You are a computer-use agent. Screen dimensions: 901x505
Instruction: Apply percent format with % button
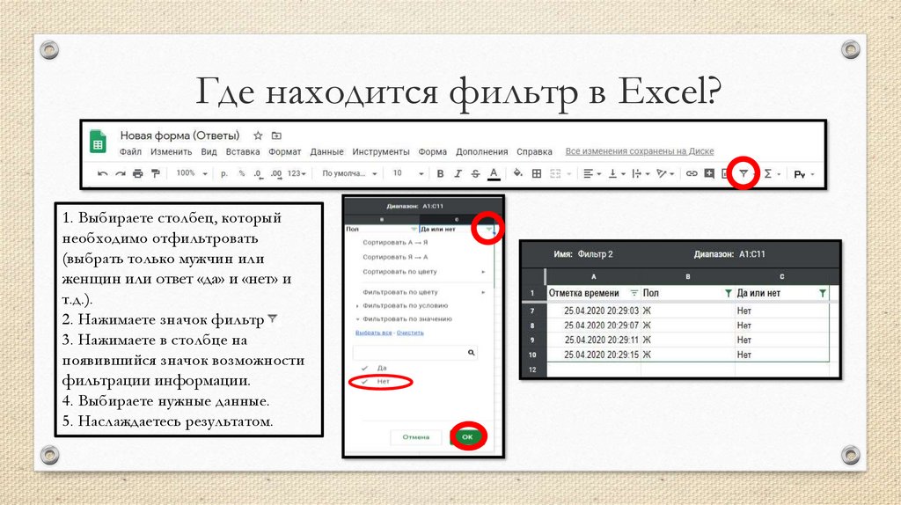pyautogui.click(x=242, y=173)
